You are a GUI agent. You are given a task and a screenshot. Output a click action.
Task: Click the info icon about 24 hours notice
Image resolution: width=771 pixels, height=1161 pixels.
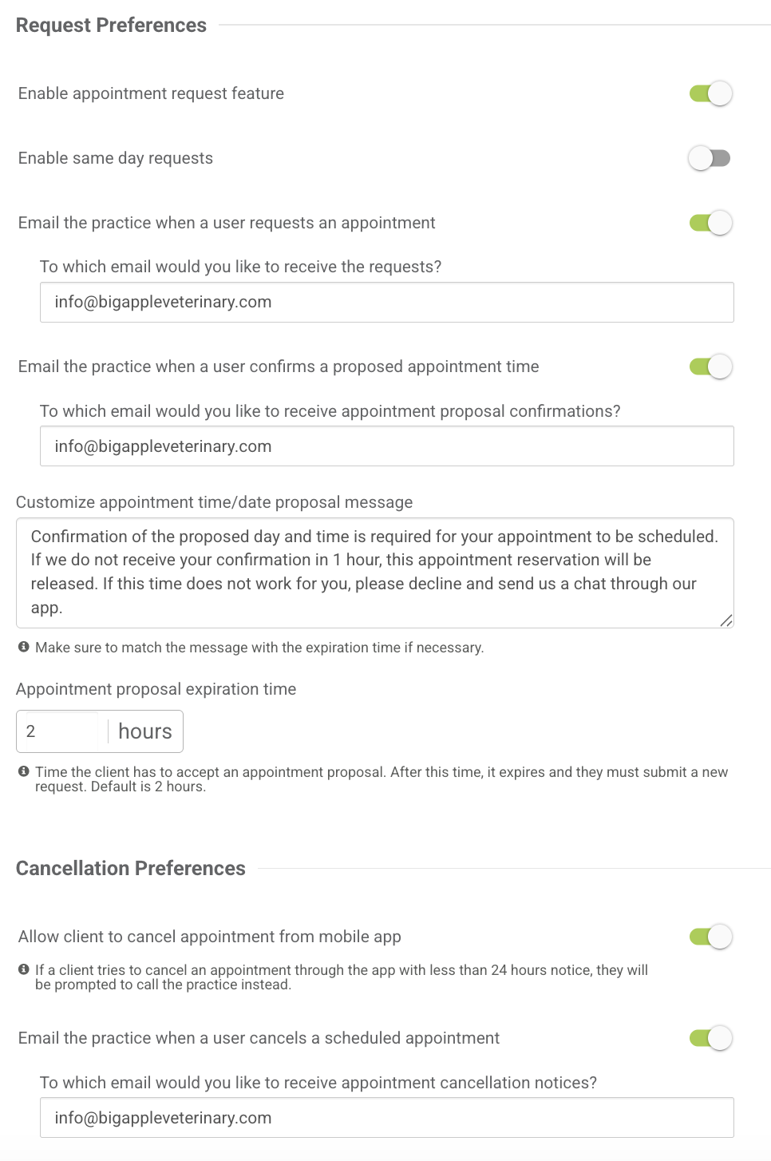click(24, 969)
